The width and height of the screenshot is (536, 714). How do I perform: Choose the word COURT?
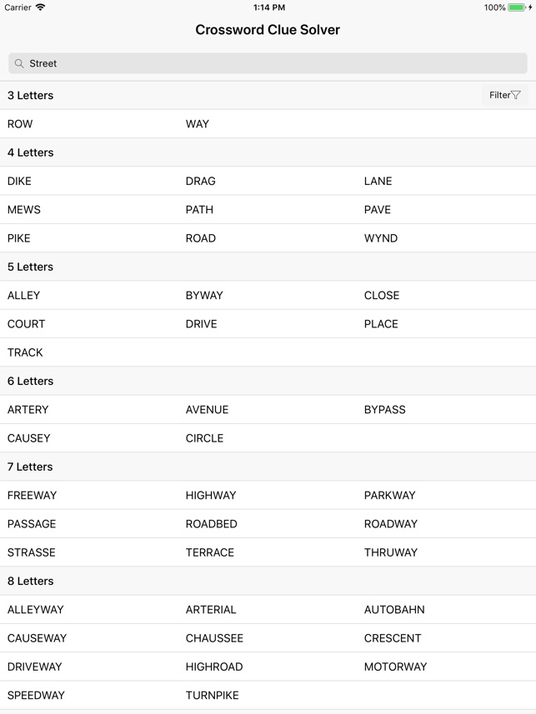coord(27,324)
